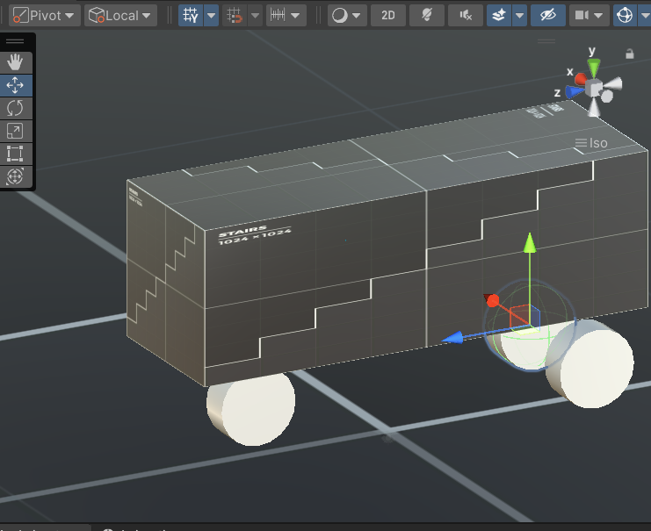Toggle scene lighting button

click(x=426, y=15)
